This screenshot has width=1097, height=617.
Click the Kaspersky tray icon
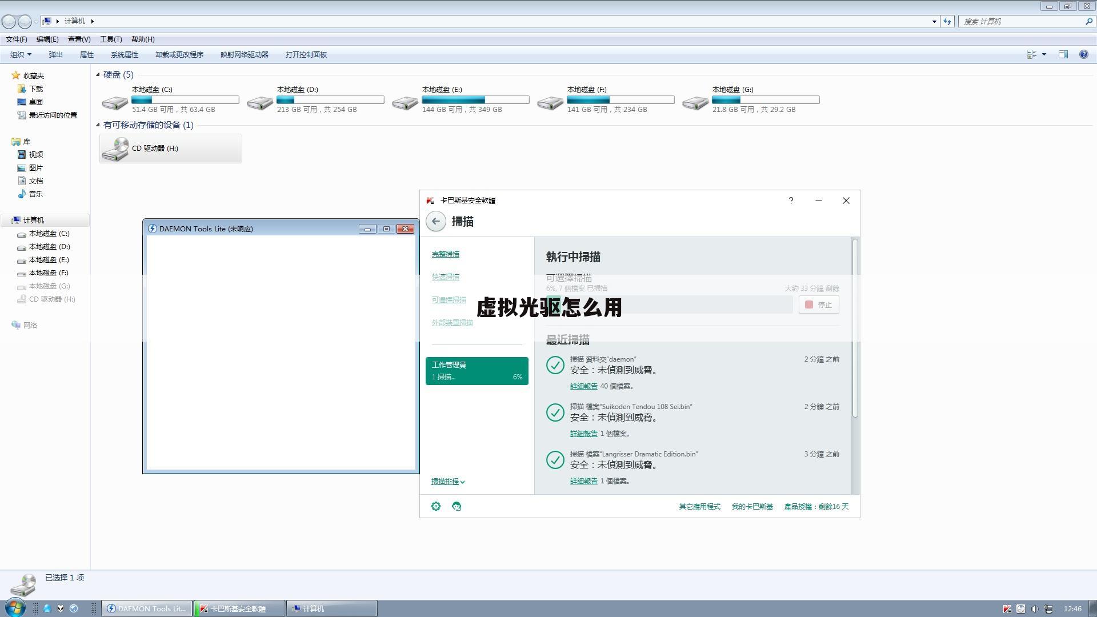click(1007, 609)
